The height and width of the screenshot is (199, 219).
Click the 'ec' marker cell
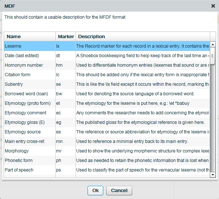[66, 113]
